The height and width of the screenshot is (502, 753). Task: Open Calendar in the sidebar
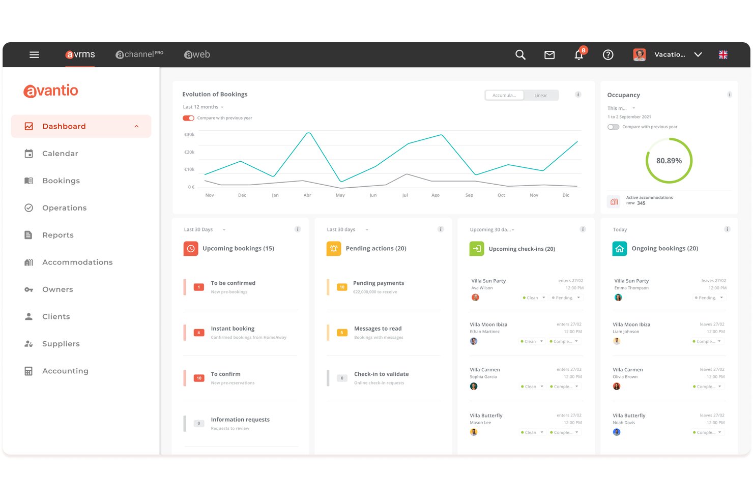(81, 154)
